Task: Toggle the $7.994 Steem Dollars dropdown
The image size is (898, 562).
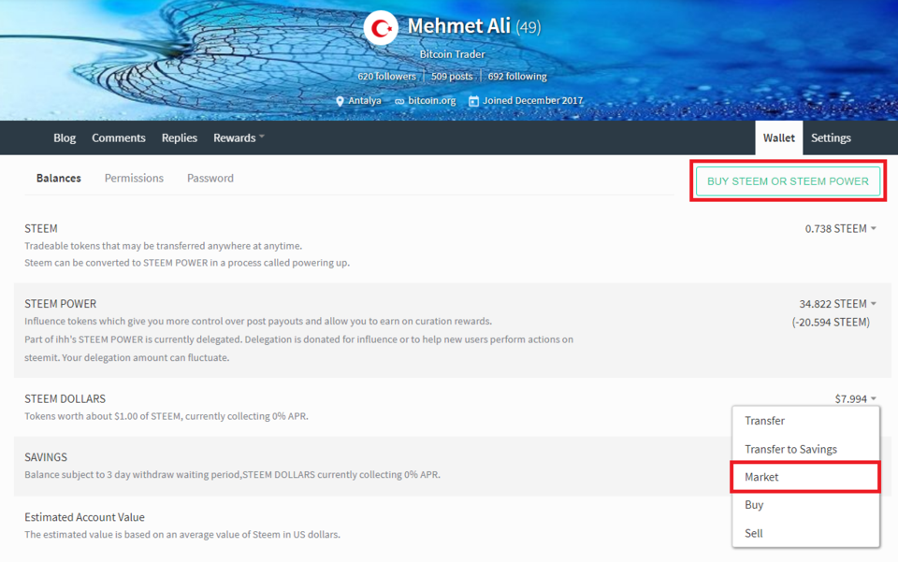Action: [855, 399]
